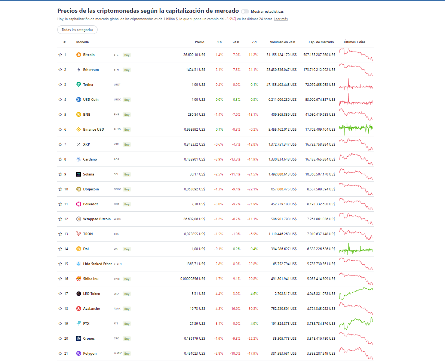Image resolution: width=445 pixels, height=361 pixels.
Task: Click the Dai logo icon
Action: pyautogui.click(x=79, y=249)
